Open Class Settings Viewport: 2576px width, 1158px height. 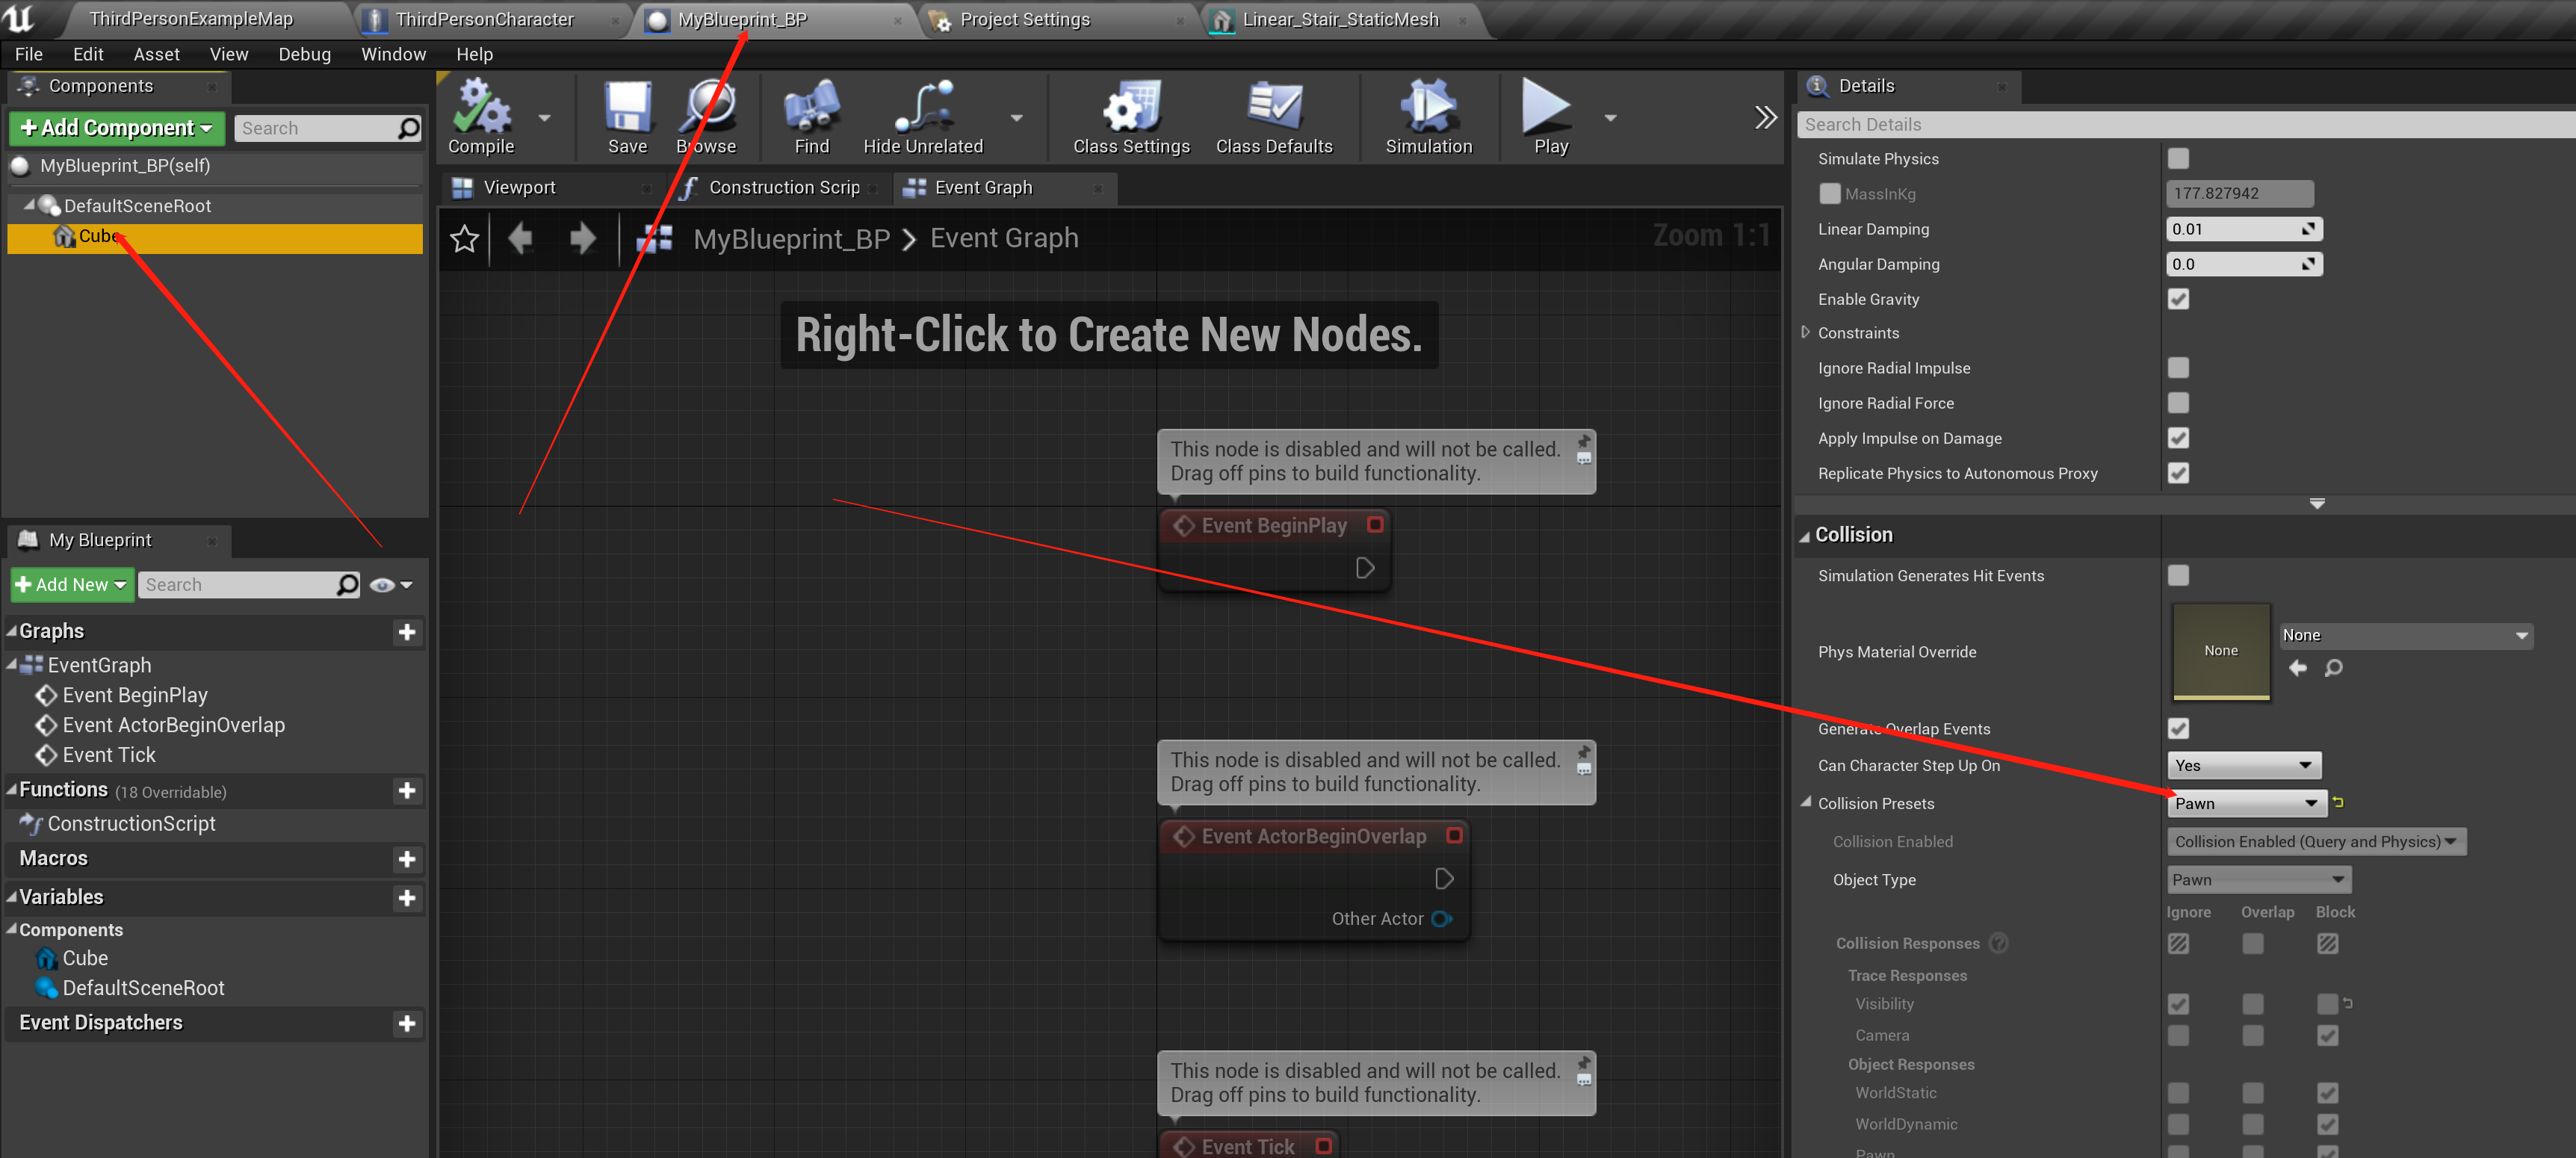coord(1131,117)
